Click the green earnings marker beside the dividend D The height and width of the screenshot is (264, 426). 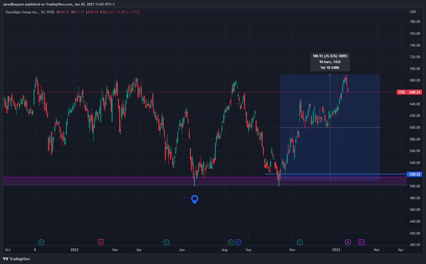pyautogui.click(x=231, y=242)
